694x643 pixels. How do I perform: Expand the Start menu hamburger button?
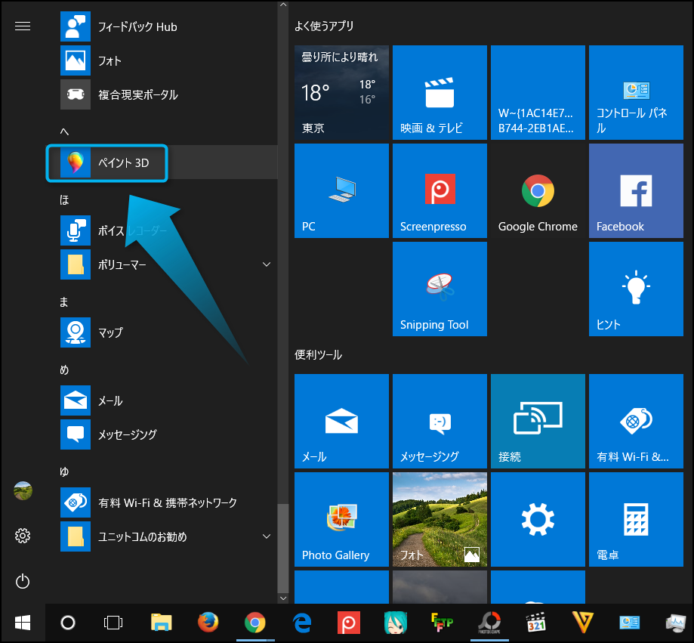click(23, 26)
